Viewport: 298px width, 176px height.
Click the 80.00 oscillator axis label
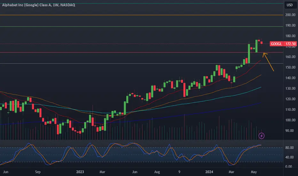[x=289, y=148]
